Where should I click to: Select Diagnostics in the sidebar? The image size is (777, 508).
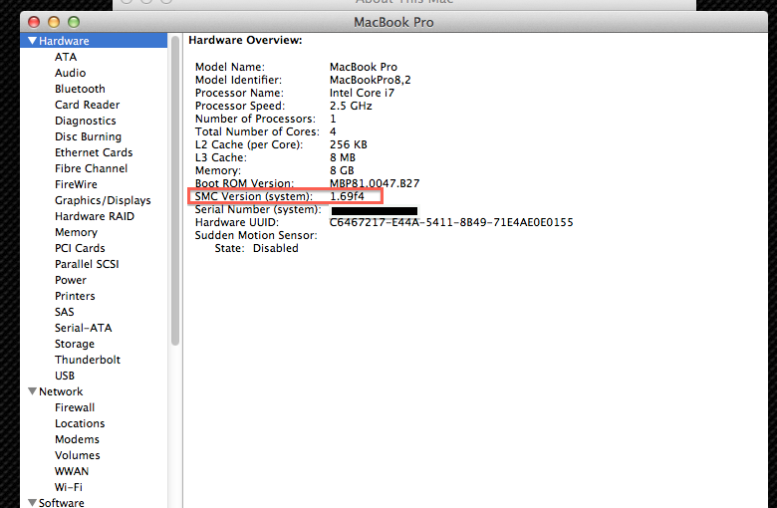(x=86, y=121)
